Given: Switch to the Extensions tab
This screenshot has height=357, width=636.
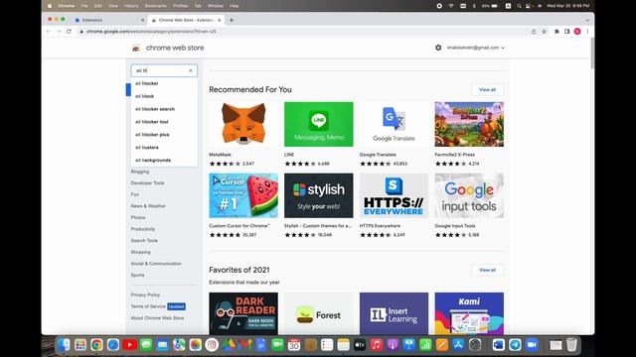Looking at the screenshot, I should tap(108, 20).
